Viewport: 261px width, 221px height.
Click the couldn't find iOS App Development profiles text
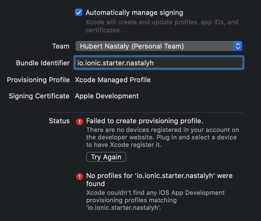coord(155,200)
